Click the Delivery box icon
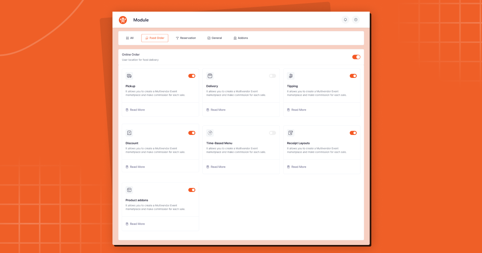This screenshot has width=482, height=253. pyautogui.click(x=210, y=75)
